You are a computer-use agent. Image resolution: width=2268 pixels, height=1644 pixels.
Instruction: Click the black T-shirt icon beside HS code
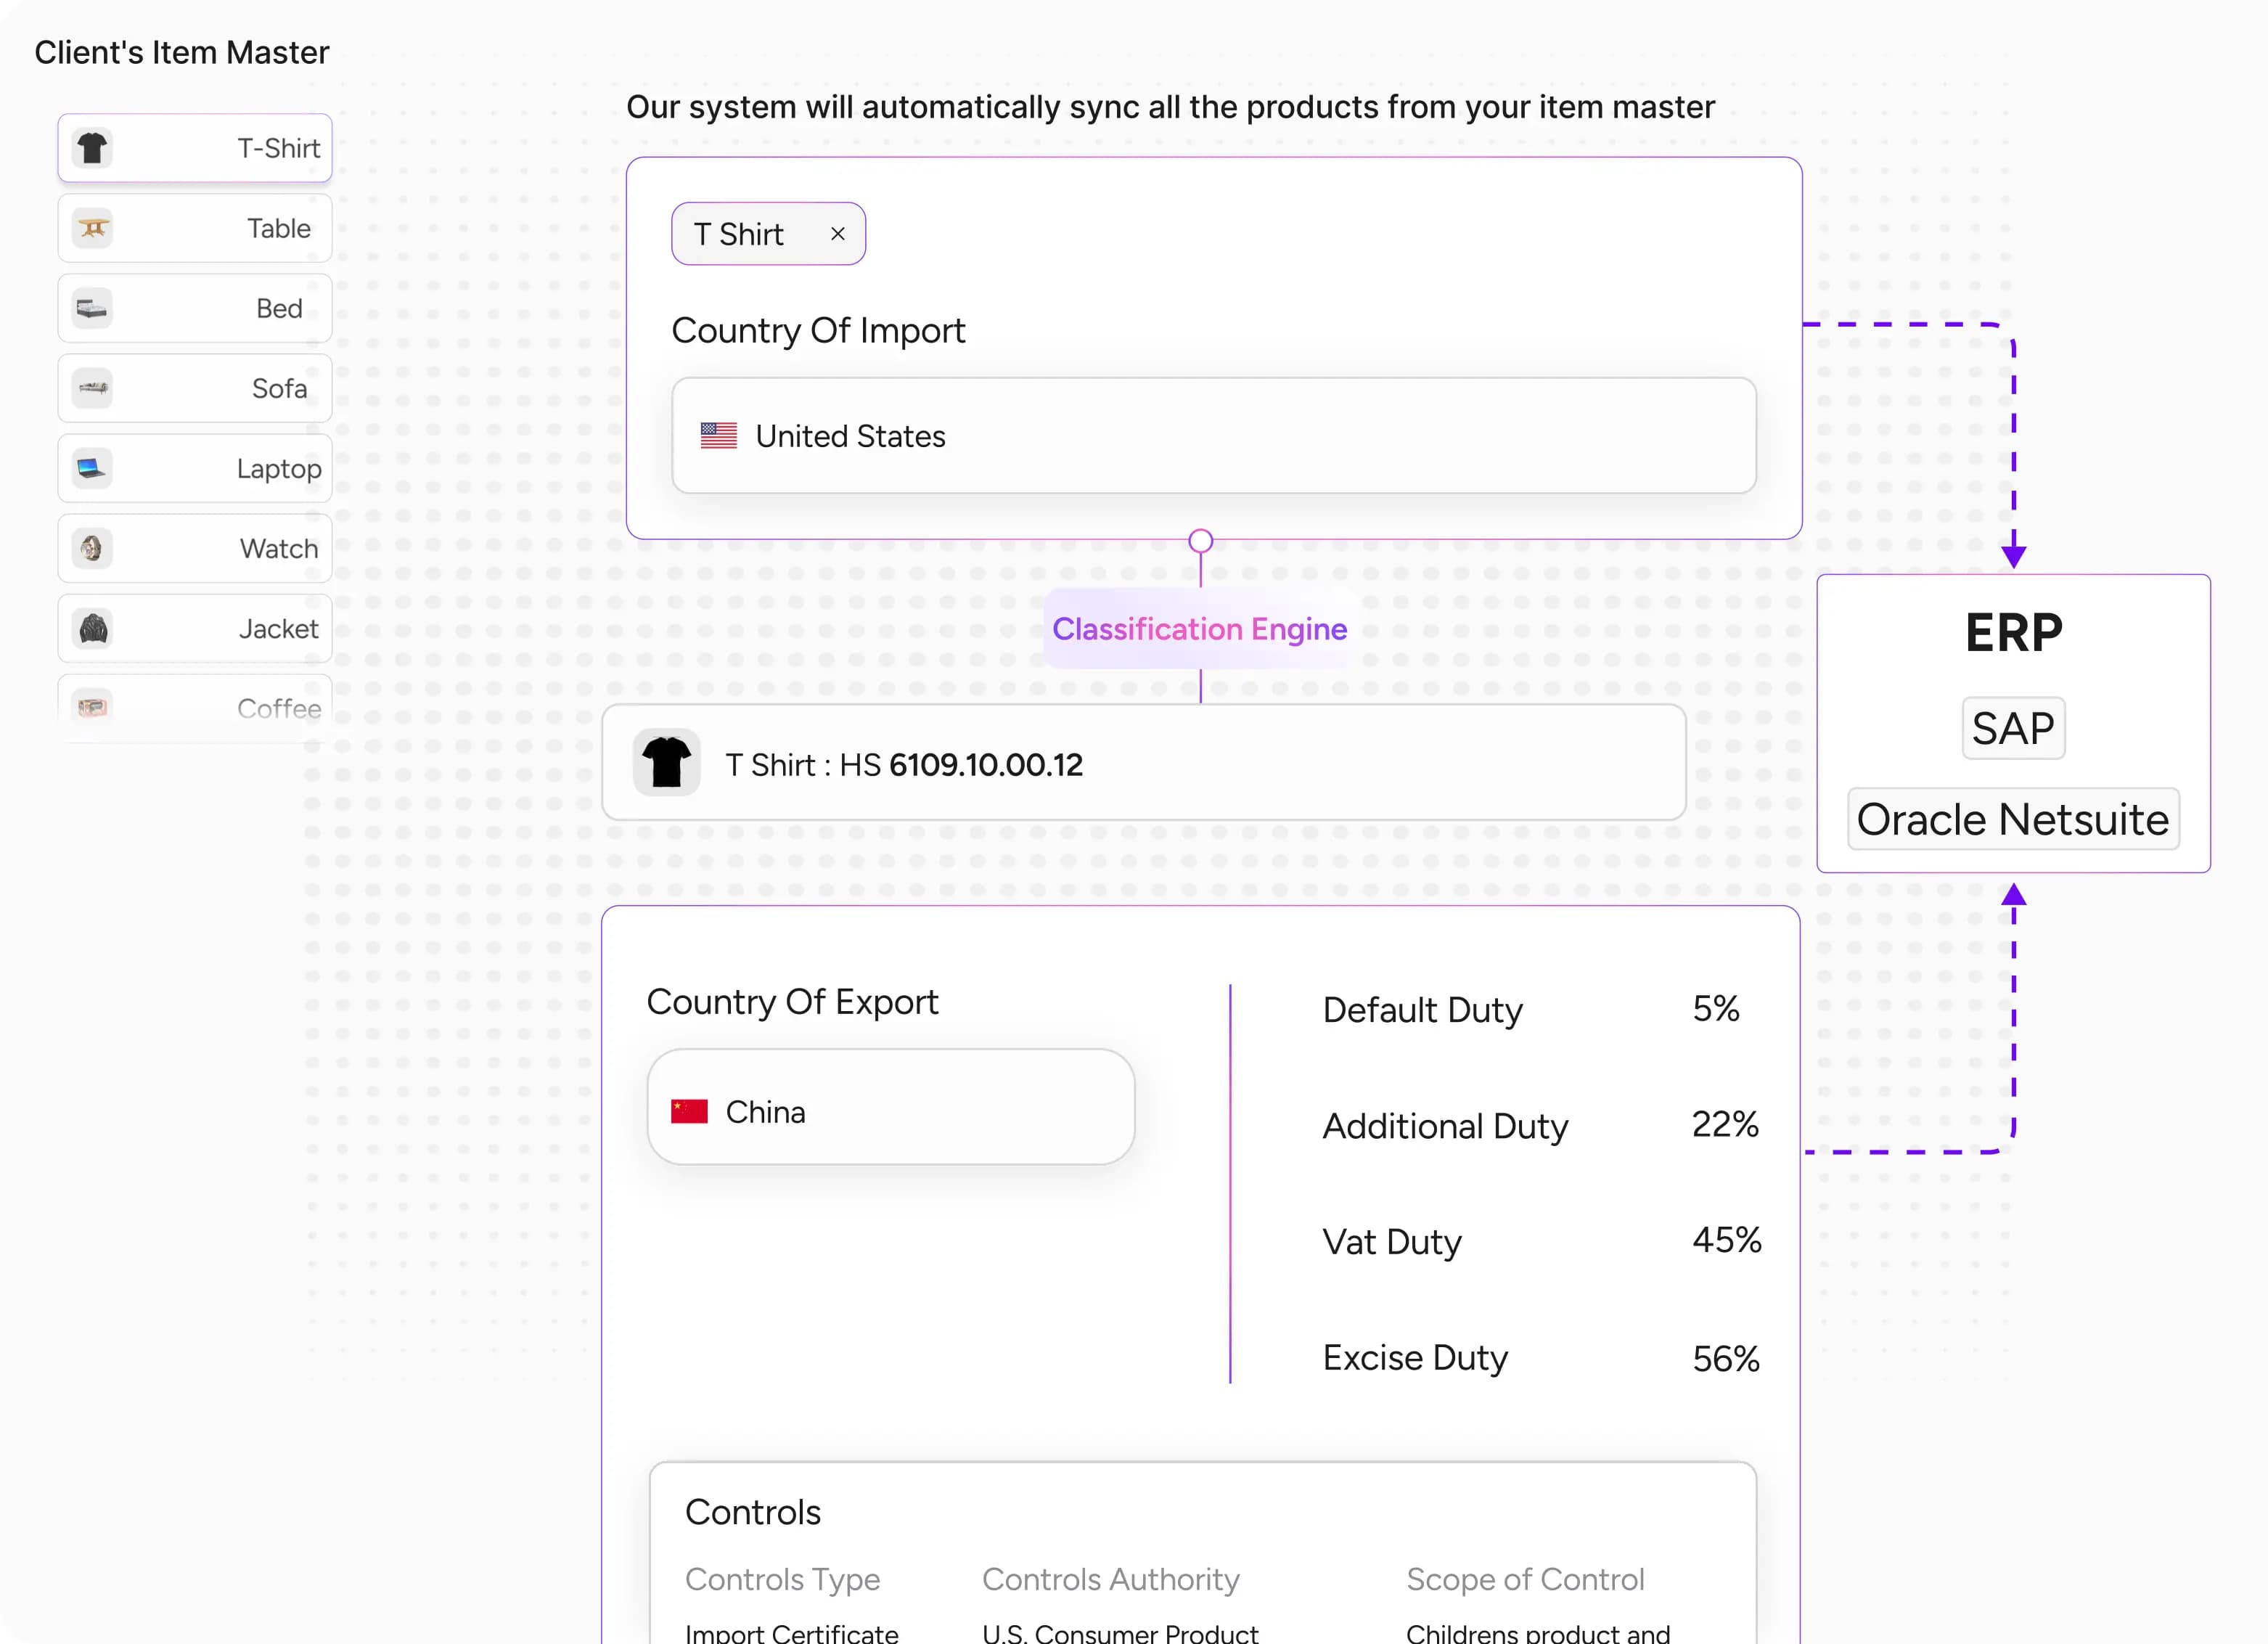666,763
